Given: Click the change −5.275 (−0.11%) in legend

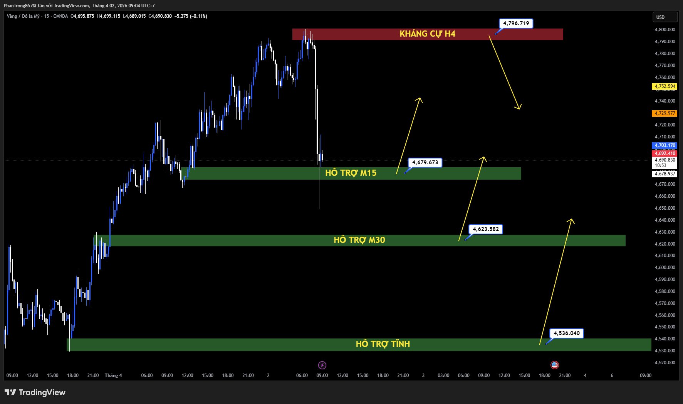Looking at the screenshot, I should pyautogui.click(x=191, y=16).
